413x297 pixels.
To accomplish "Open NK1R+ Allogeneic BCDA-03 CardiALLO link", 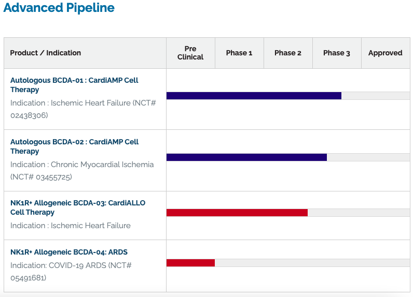I will pos(78,207).
